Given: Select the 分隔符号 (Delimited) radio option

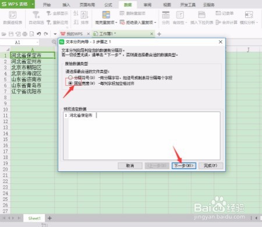Looking at the screenshot, I should coord(70,78).
